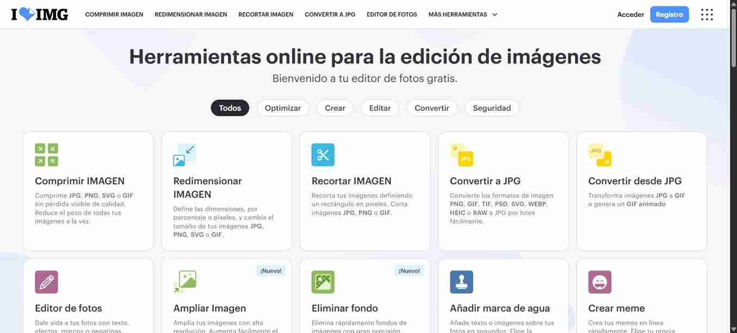Click the iLoveIMG logo
The width and height of the screenshot is (737, 333).
pos(40,15)
